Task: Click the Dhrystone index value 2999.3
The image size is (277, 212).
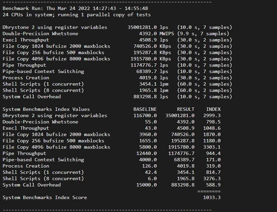Action: pos(212,115)
